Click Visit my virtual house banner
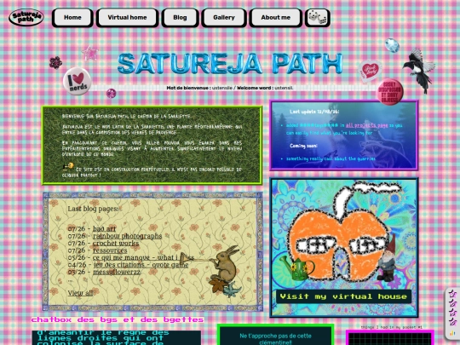This screenshot has height=345, width=460. point(343,296)
